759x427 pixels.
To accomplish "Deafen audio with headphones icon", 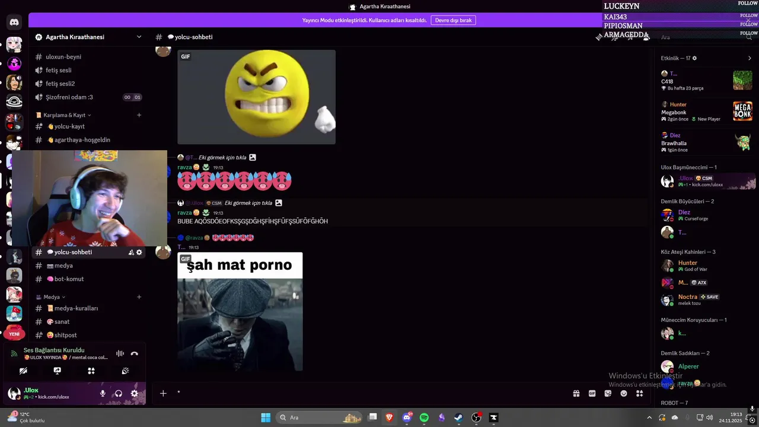I will (x=119, y=393).
